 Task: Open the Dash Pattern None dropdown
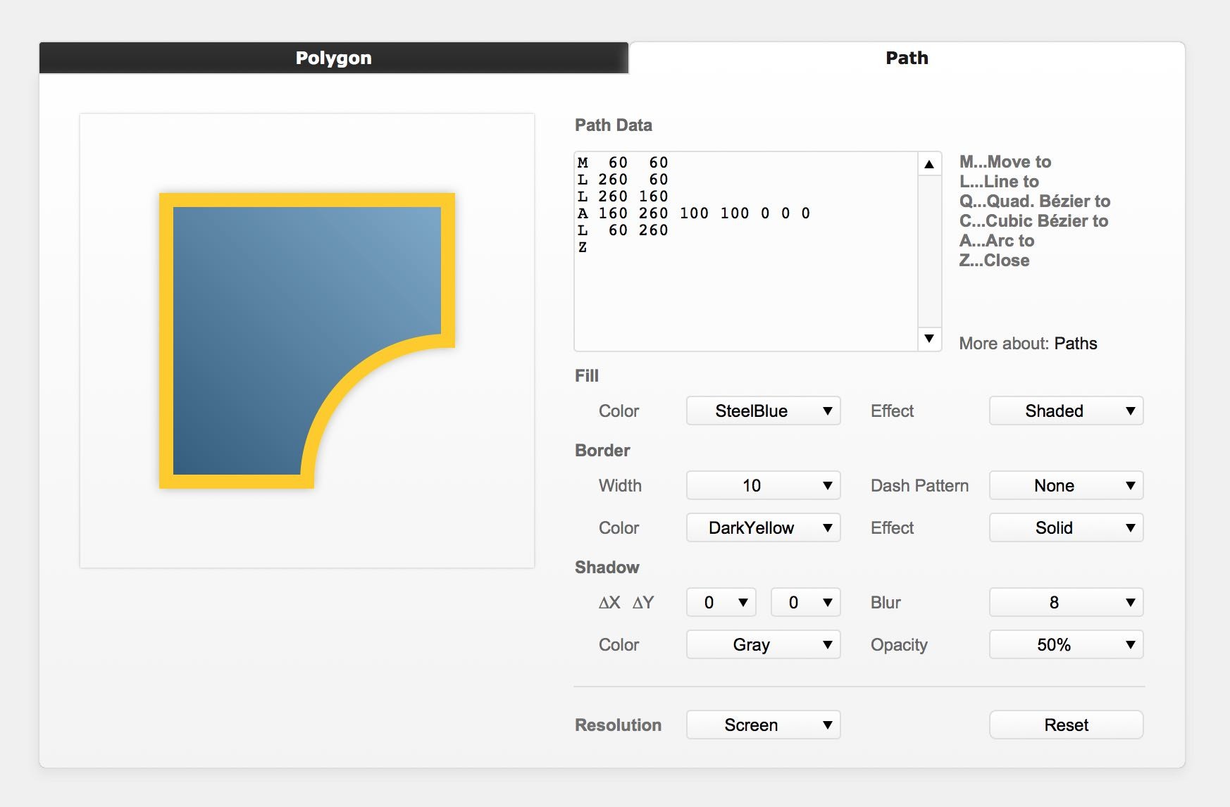[1066, 485]
